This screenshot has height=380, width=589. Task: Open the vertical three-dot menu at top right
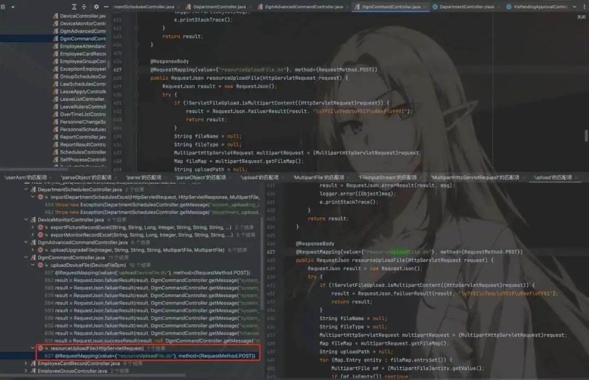[585, 7]
